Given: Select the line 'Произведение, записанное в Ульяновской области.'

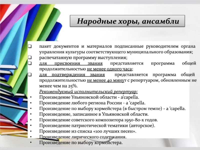Looking at the screenshot, I should [94, 114].
